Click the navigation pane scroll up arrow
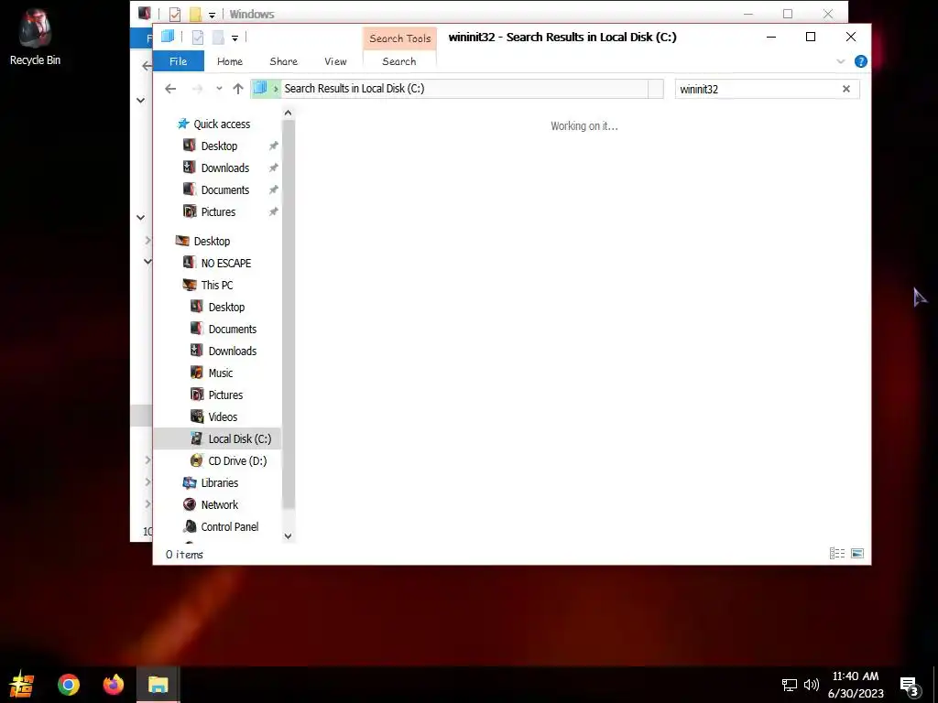Screen dimensions: 938x703 [x=288, y=113]
